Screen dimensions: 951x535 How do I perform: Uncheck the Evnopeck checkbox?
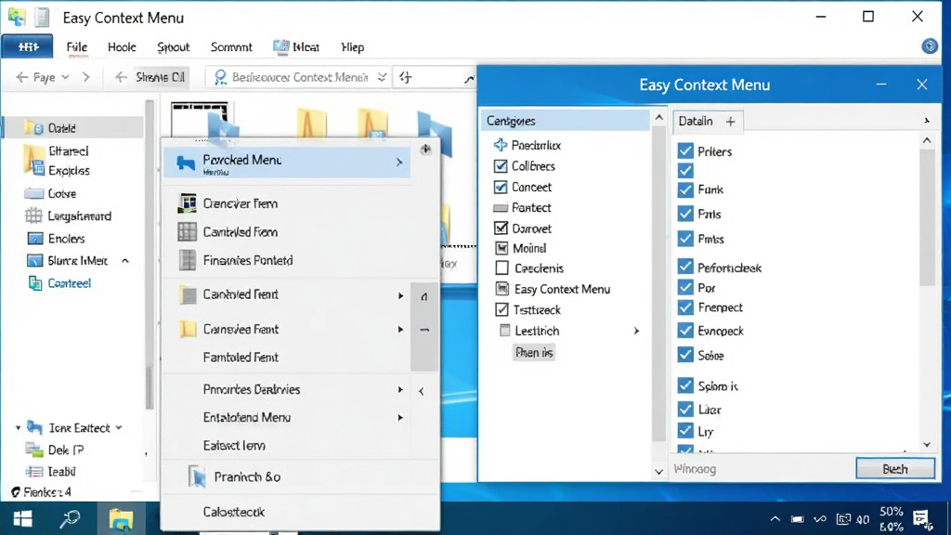tap(685, 331)
